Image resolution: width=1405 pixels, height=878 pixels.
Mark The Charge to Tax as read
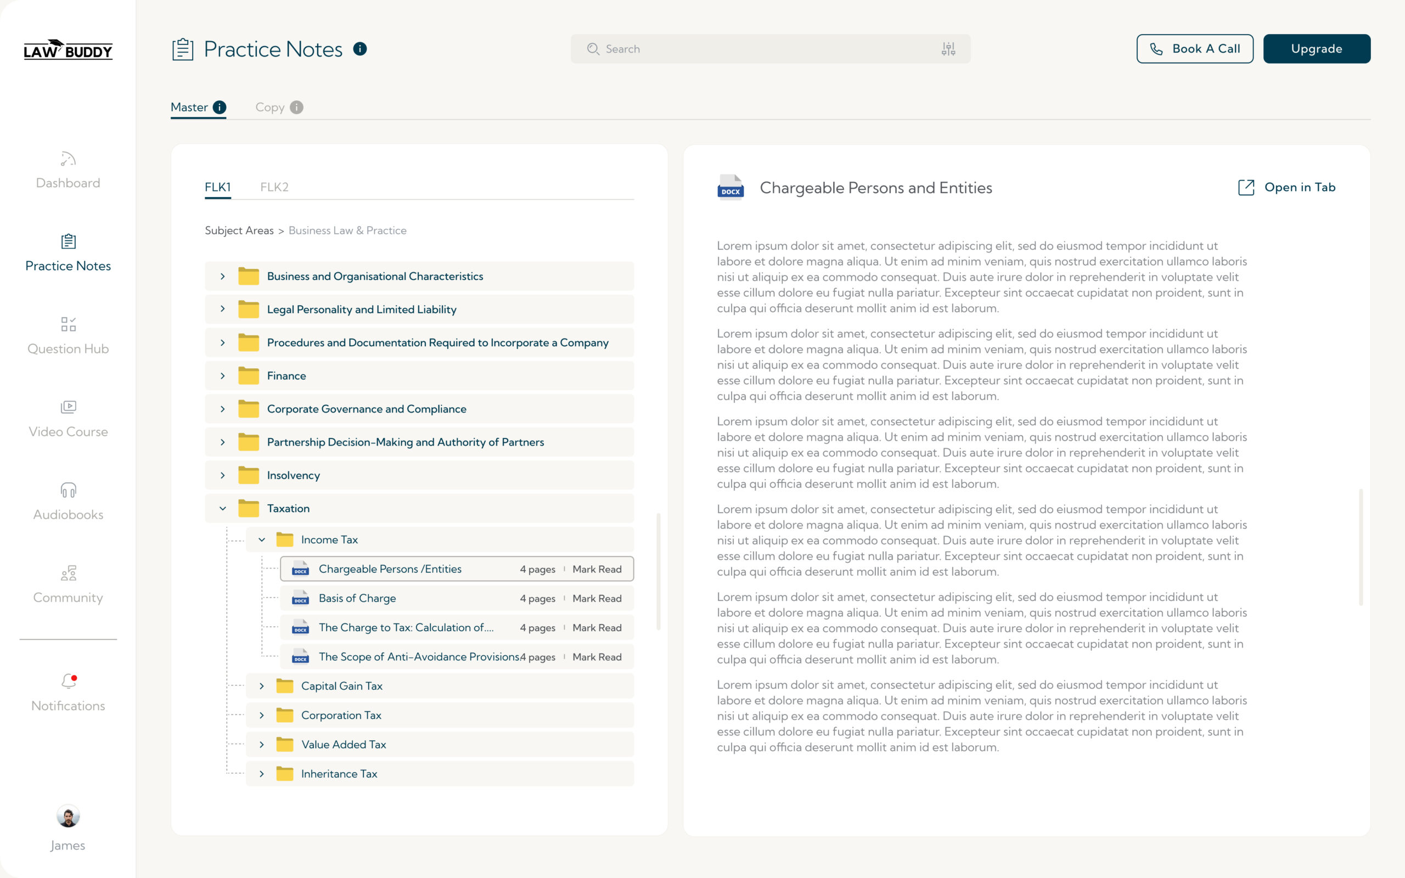click(597, 628)
